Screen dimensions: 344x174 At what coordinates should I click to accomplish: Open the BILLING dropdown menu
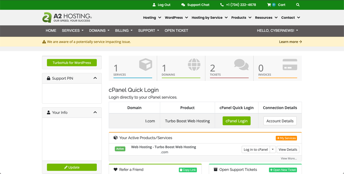point(124,30)
